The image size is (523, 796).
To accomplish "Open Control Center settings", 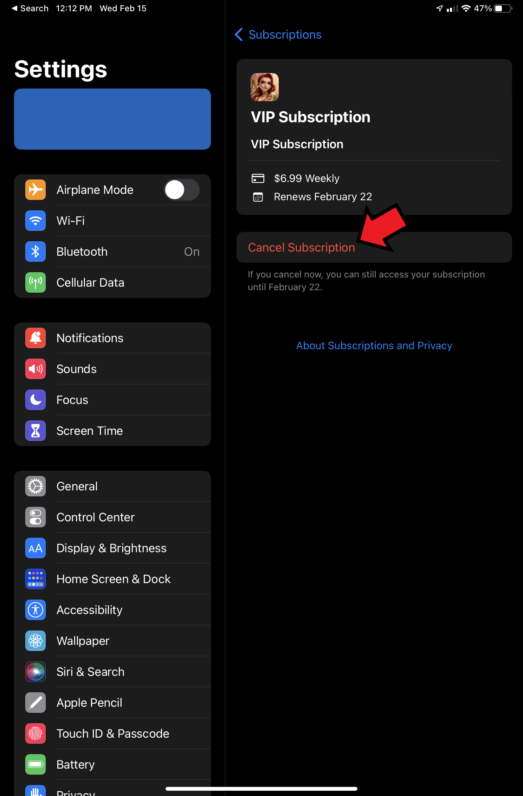I will click(112, 517).
